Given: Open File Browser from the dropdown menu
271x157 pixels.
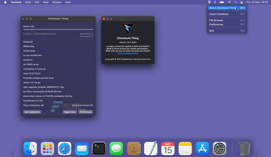Looking at the screenshot, I should [227, 20].
